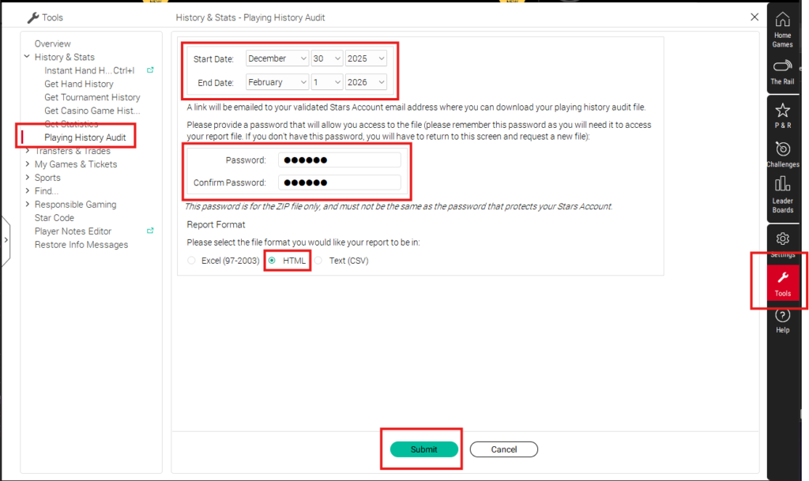Close the Tools dialog with X
This screenshot has width=809, height=481.
pos(754,17)
